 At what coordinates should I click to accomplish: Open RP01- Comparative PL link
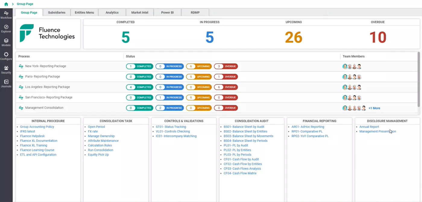point(307,131)
